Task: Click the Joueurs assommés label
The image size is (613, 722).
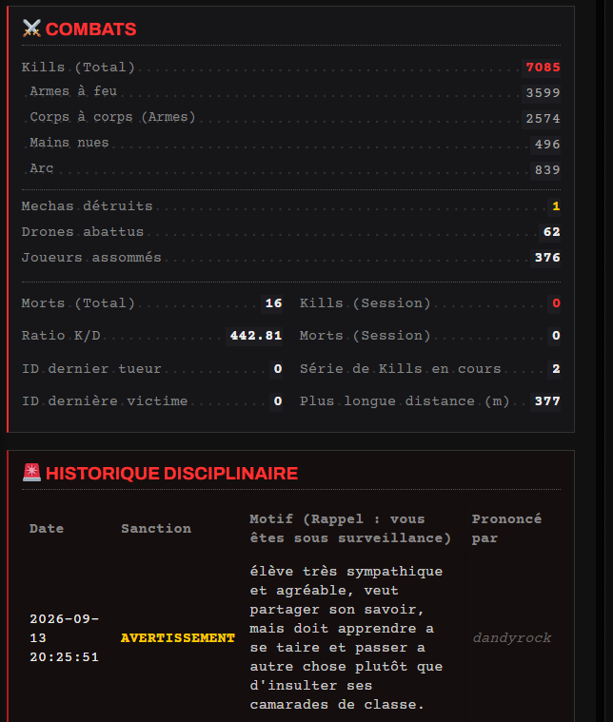Action: point(91,258)
